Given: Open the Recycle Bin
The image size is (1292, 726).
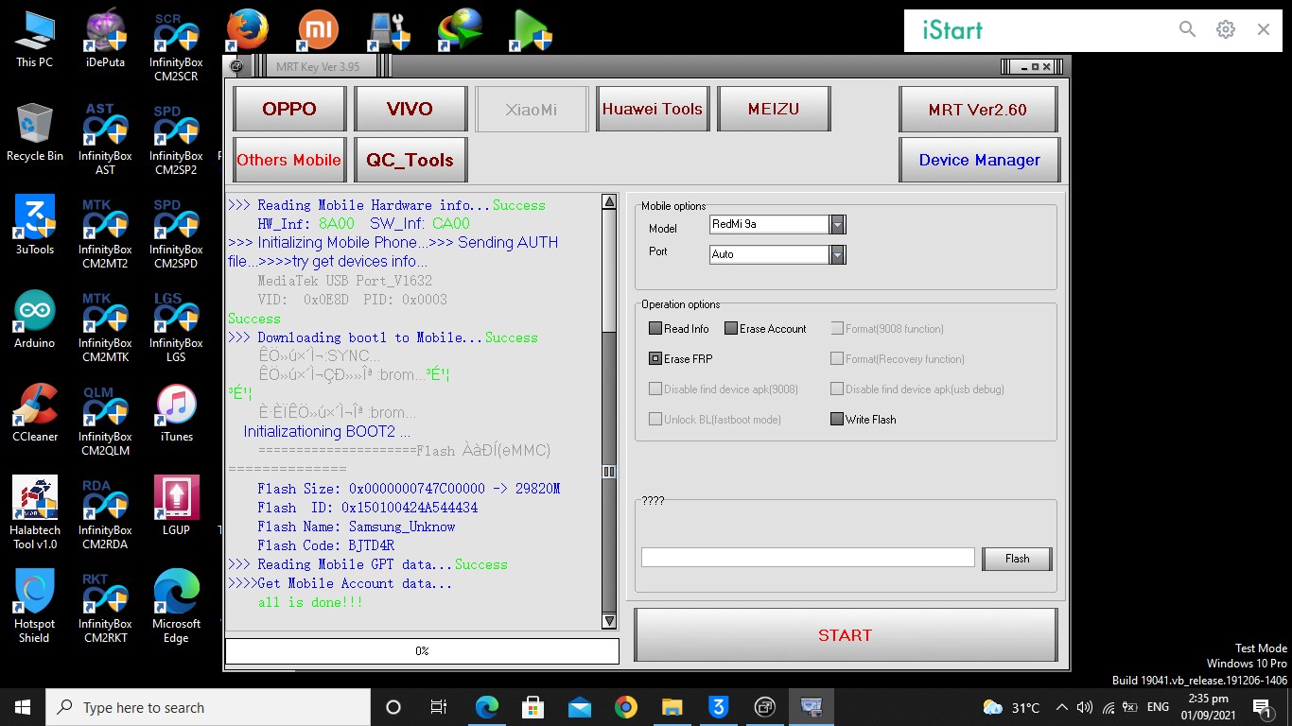Looking at the screenshot, I should click(x=35, y=132).
